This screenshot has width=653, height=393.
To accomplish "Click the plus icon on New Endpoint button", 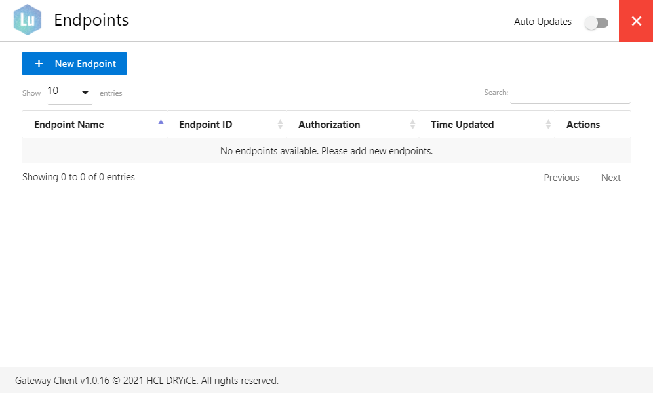I will 39,64.
